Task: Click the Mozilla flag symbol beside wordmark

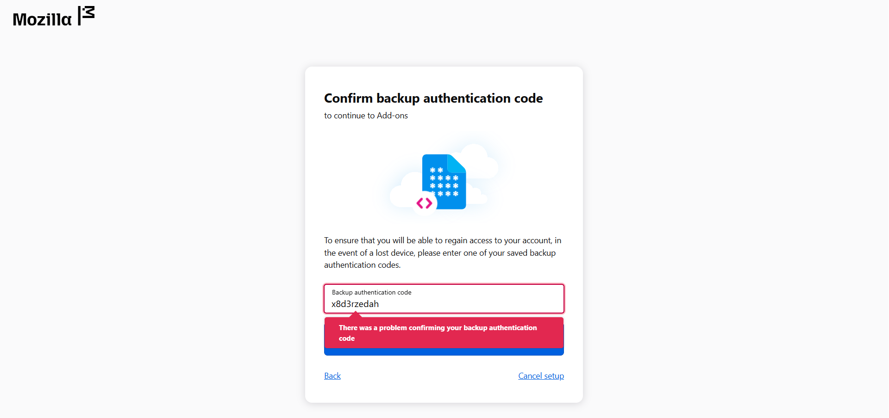Action: tap(86, 15)
